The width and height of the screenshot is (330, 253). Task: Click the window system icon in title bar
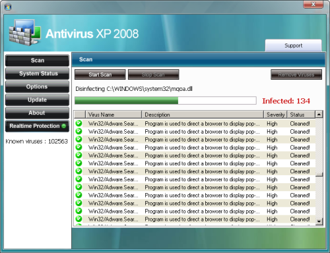[x=8, y=7]
